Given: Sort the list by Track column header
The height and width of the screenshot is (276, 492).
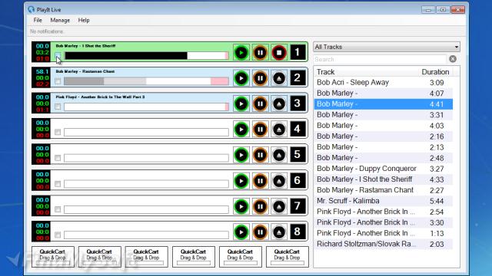Looking at the screenshot, I should [367, 72].
